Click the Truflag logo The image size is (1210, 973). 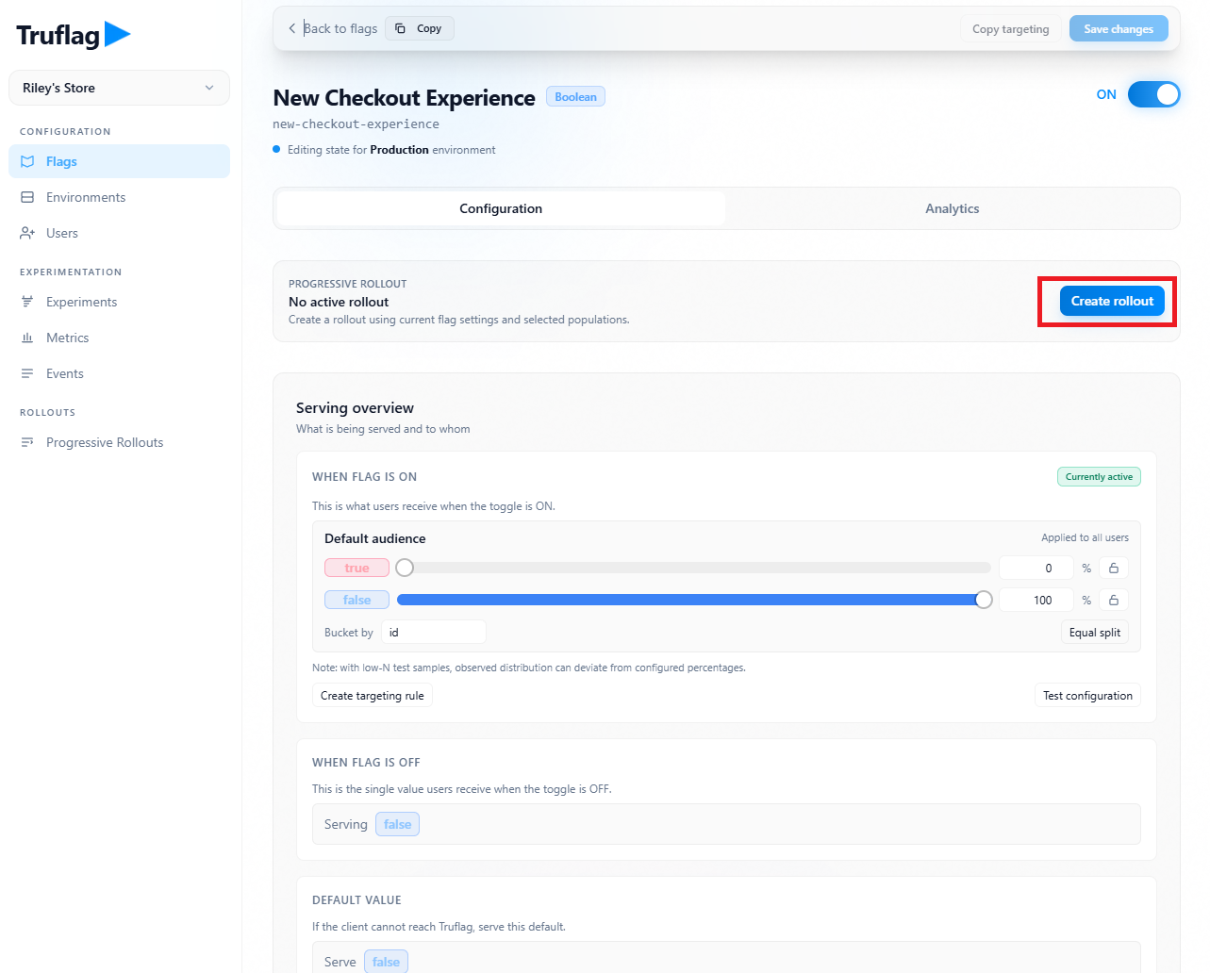[73, 34]
